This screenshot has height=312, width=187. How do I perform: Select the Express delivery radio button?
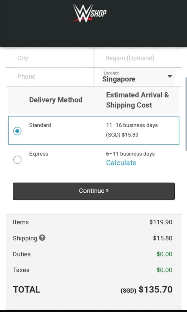17,159
